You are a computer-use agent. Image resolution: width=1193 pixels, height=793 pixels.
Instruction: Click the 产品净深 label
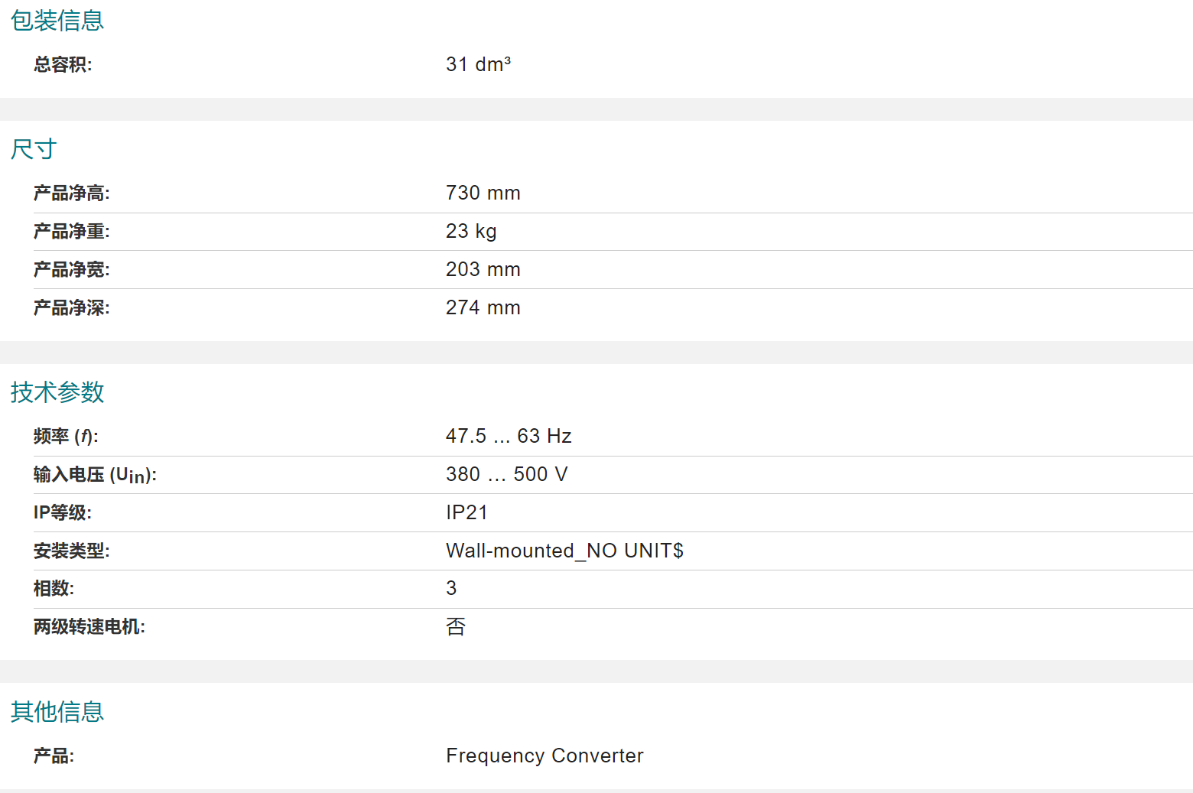[72, 308]
